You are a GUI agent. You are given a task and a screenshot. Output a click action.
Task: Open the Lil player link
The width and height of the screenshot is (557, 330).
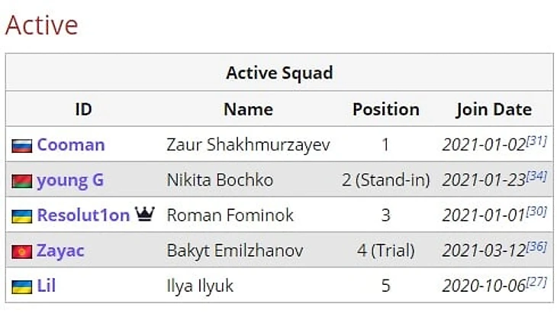47,286
